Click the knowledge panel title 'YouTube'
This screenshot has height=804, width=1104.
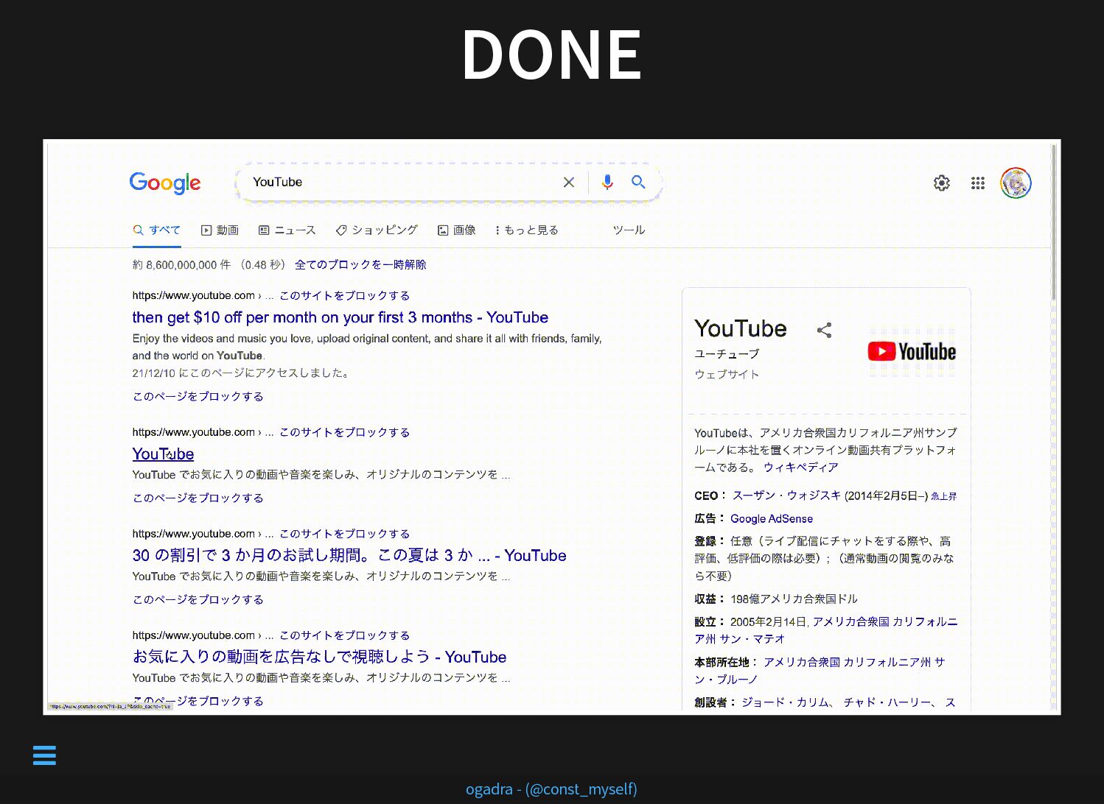coord(741,328)
